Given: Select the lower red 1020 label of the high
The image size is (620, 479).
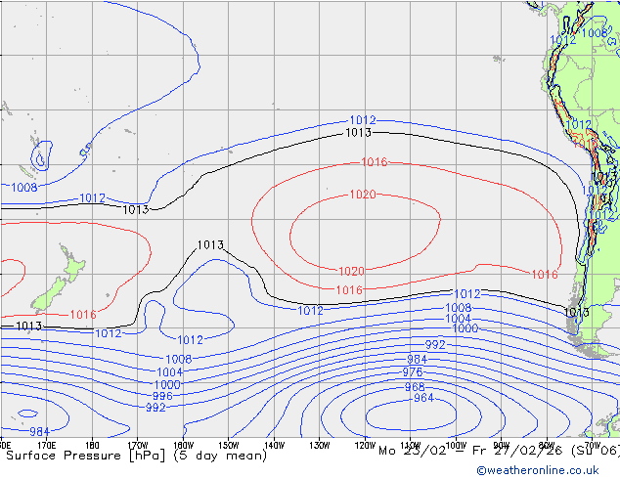Looking at the screenshot, I should [351, 272].
